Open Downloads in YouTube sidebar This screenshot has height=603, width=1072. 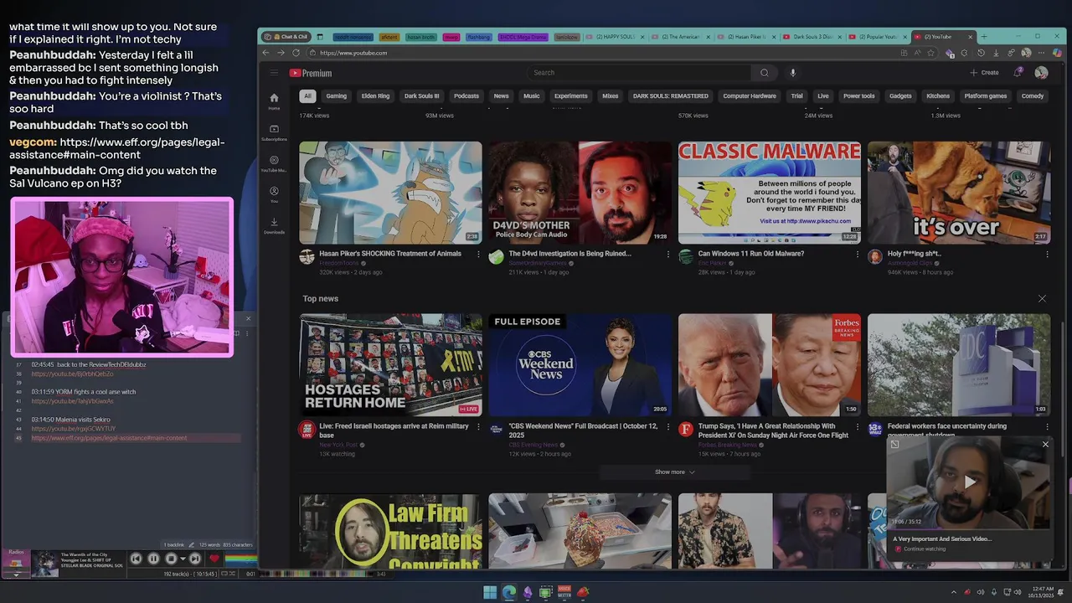click(x=274, y=225)
